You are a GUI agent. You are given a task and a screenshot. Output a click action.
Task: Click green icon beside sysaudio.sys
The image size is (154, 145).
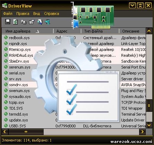pyautogui.click(x=6, y=96)
